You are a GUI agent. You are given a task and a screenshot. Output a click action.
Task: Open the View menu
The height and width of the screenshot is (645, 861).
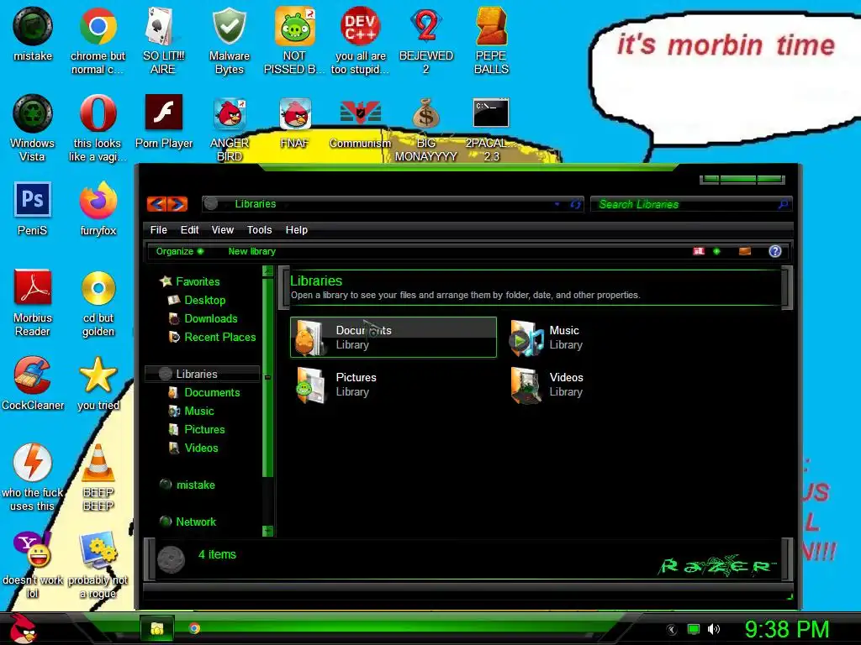click(x=222, y=230)
